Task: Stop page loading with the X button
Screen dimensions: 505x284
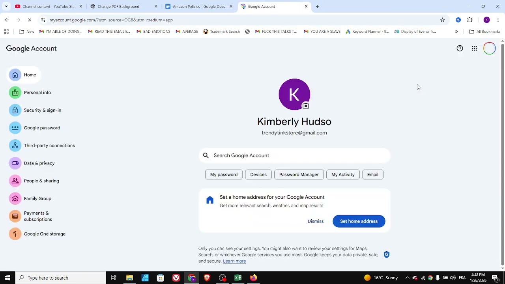Action: (29, 20)
